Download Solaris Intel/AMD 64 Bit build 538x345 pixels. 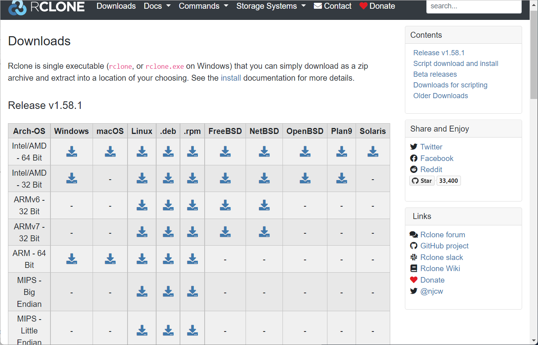(x=373, y=151)
